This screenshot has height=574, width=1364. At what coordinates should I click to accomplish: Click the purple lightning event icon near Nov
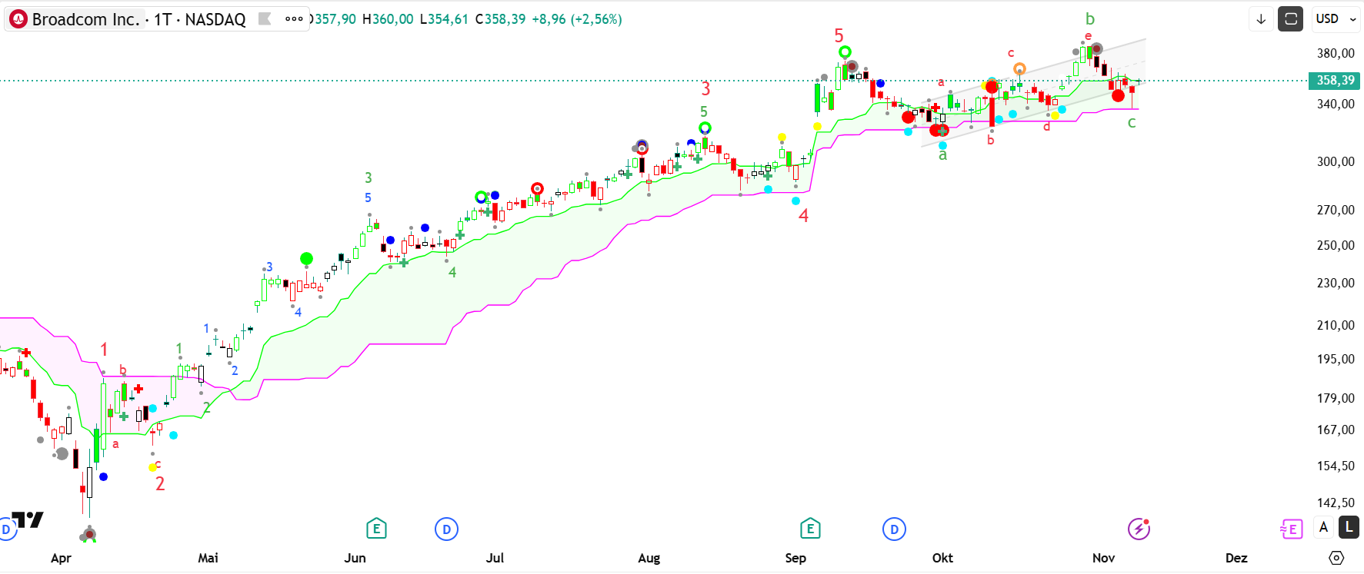click(1139, 529)
